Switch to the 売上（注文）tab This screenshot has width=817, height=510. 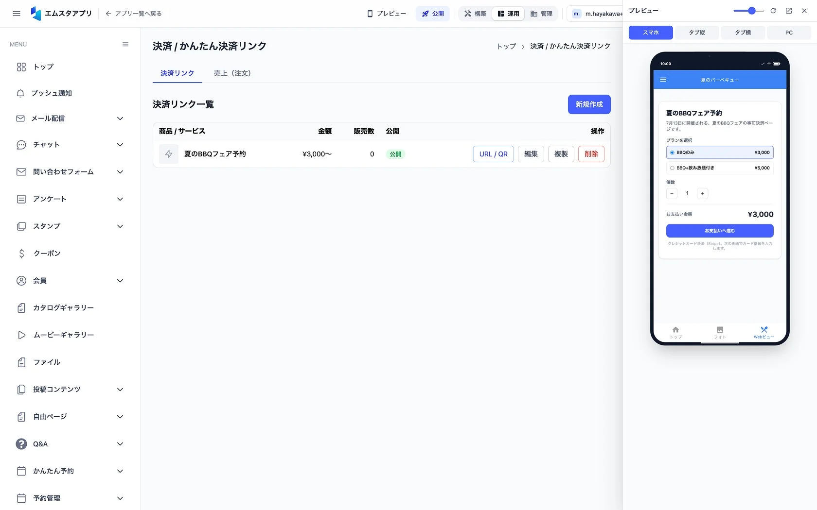(x=232, y=73)
